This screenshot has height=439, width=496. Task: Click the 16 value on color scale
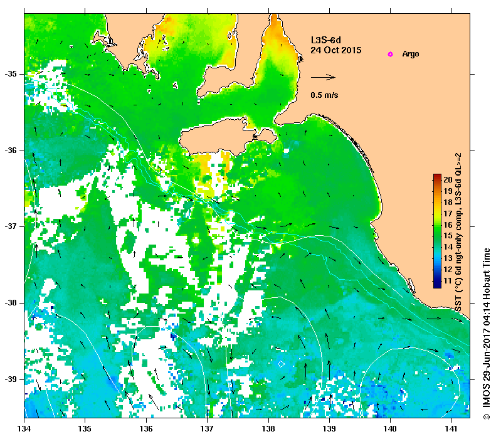448,225
